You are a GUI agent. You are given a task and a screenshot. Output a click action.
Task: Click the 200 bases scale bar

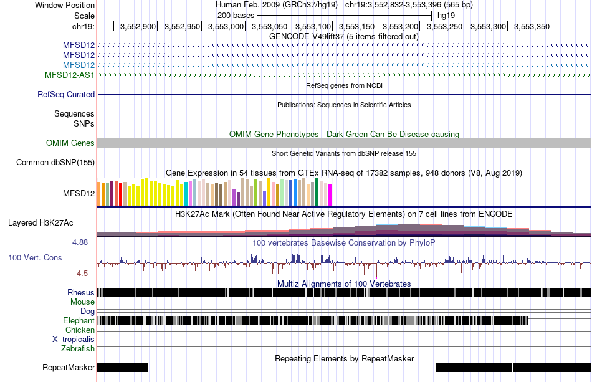(344, 16)
